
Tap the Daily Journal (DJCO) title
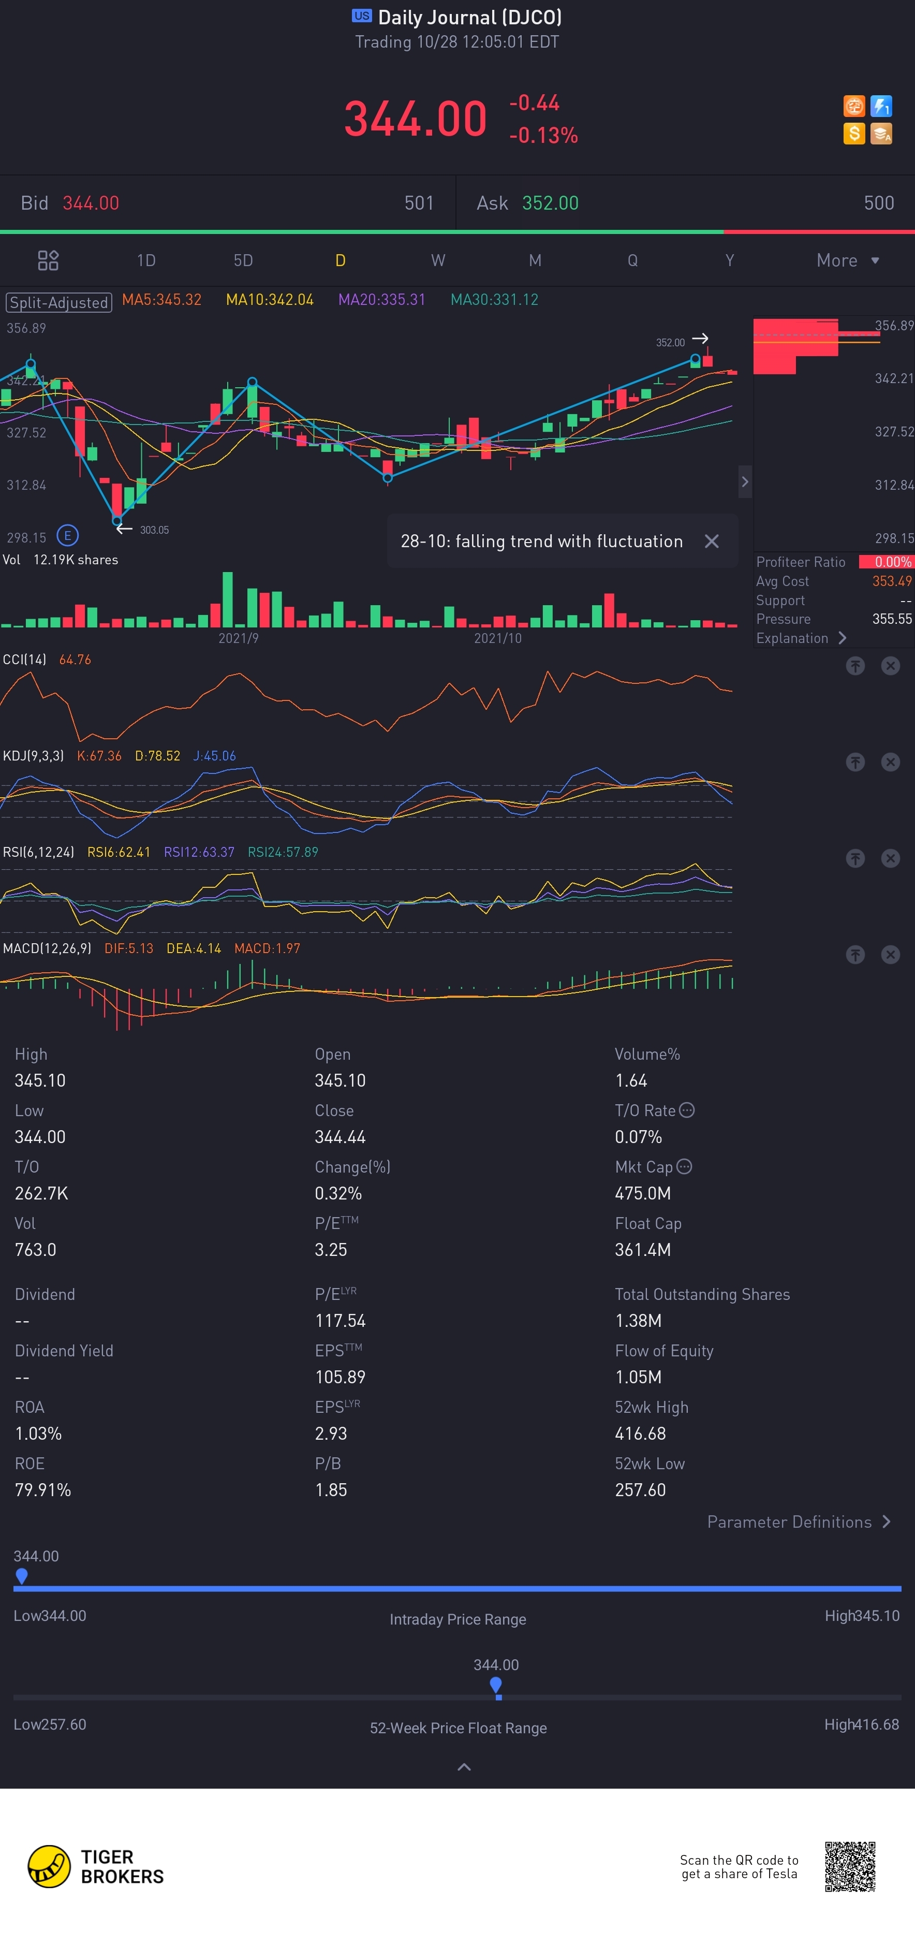(469, 17)
